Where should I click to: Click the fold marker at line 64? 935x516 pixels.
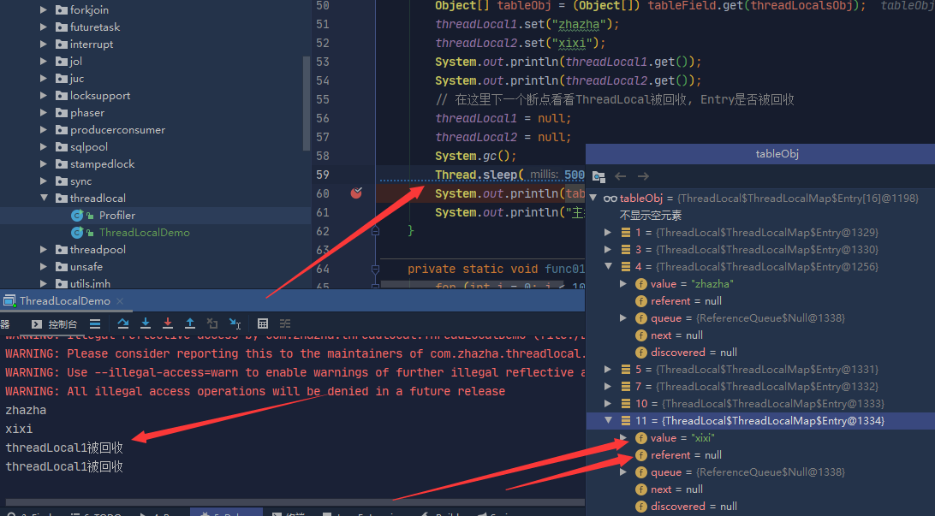point(375,270)
